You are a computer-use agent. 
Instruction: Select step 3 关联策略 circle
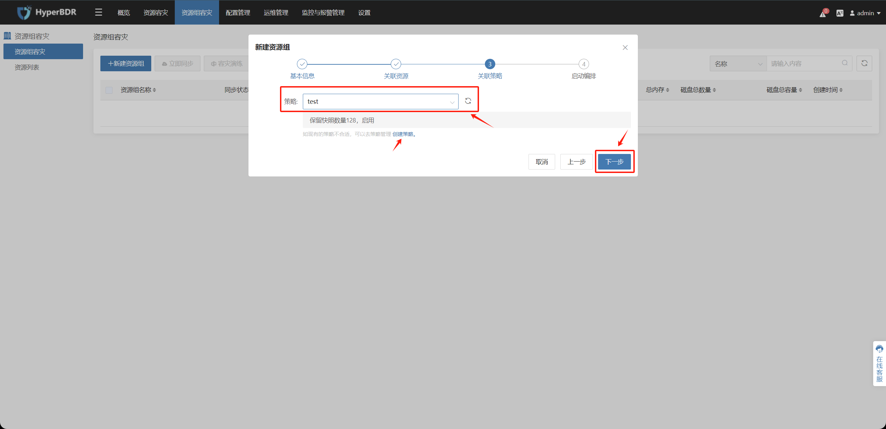pyautogui.click(x=490, y=64)
